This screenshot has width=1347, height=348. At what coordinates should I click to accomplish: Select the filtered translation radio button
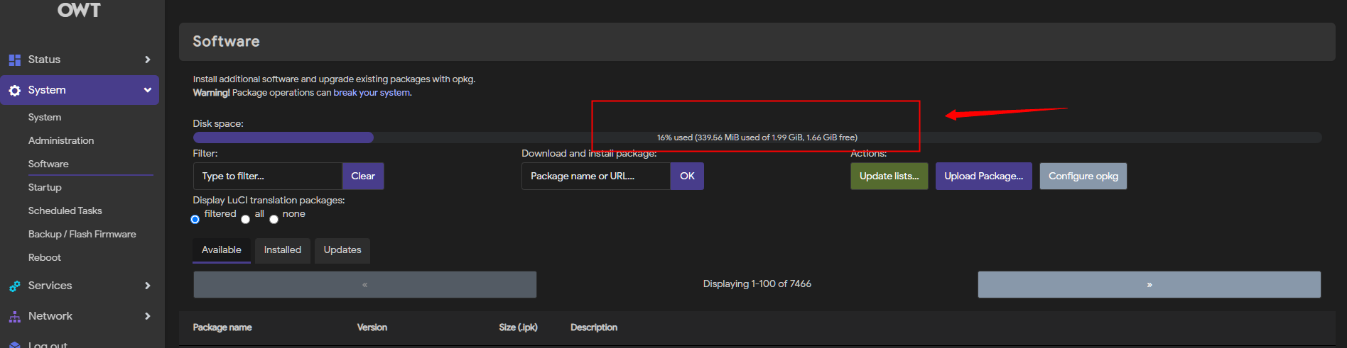pos(195,219)
